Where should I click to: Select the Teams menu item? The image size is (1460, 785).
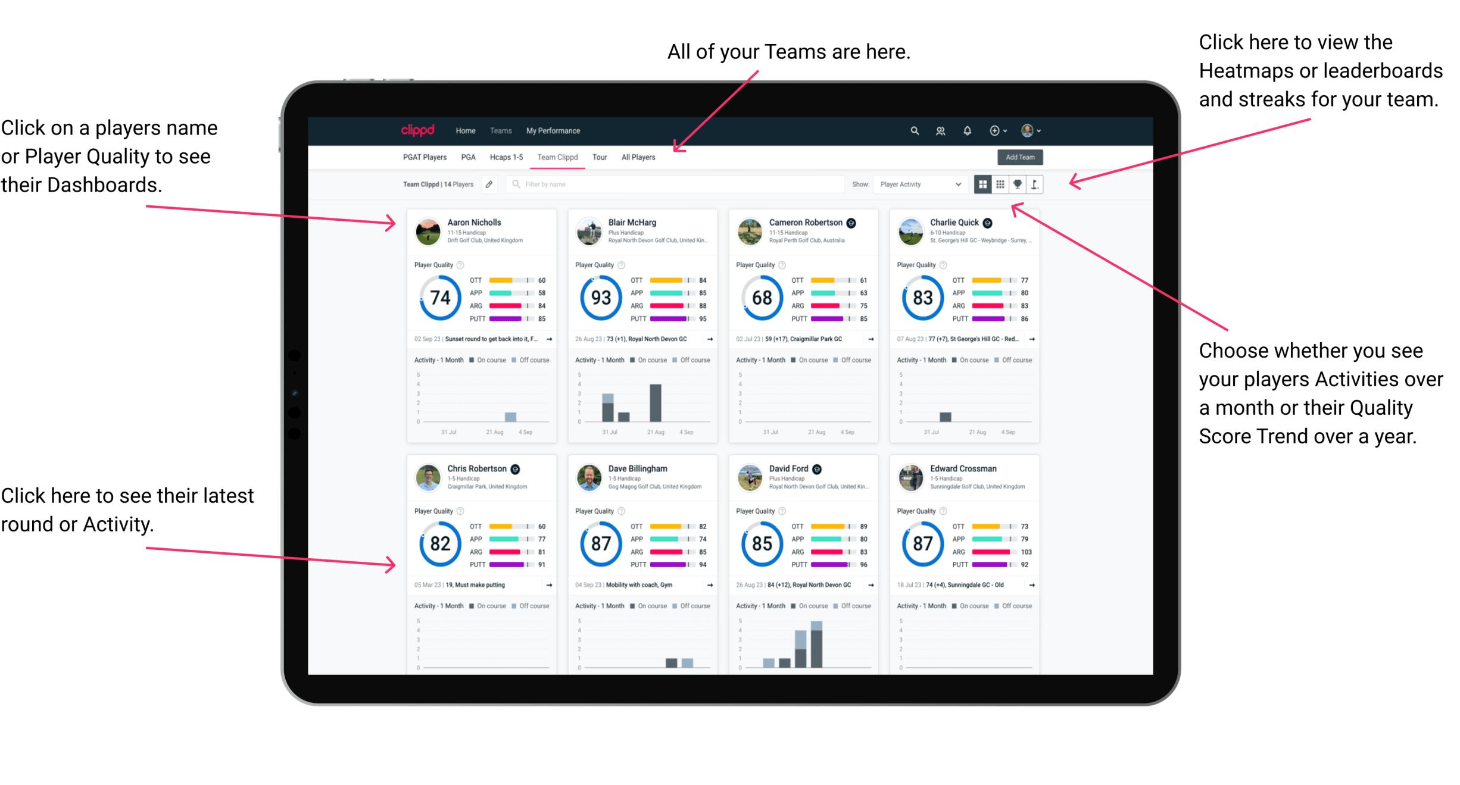pos(503,130)
